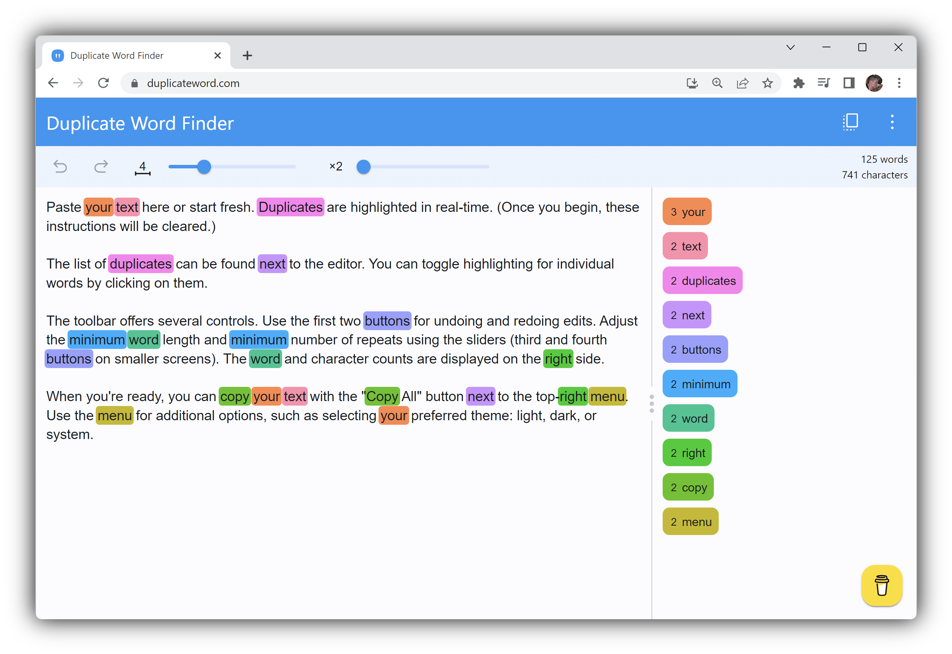Click the minimum repeat count x2 slider
952x654 pixels.
tap(364, 167)
